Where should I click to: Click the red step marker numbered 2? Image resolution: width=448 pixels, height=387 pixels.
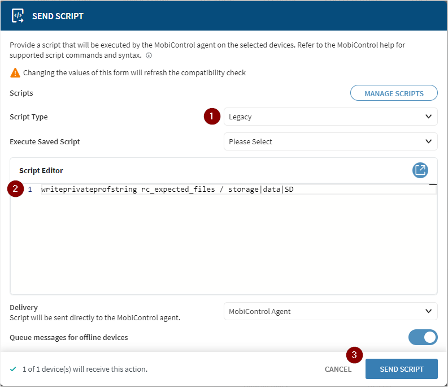click(x=16, y=189)
